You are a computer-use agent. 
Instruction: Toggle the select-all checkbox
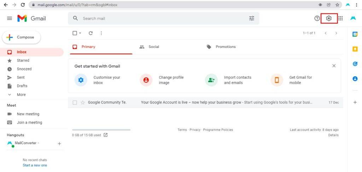tap(75, 33)
